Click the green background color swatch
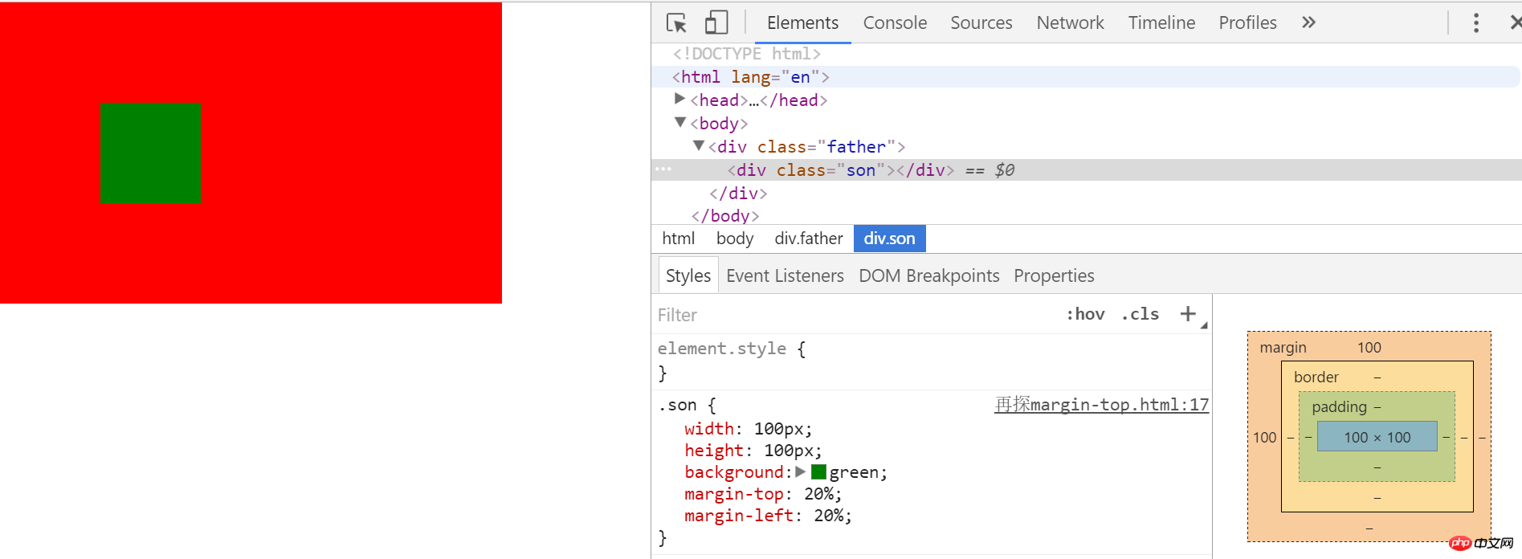1522x559 pixels. pos(818,471)
